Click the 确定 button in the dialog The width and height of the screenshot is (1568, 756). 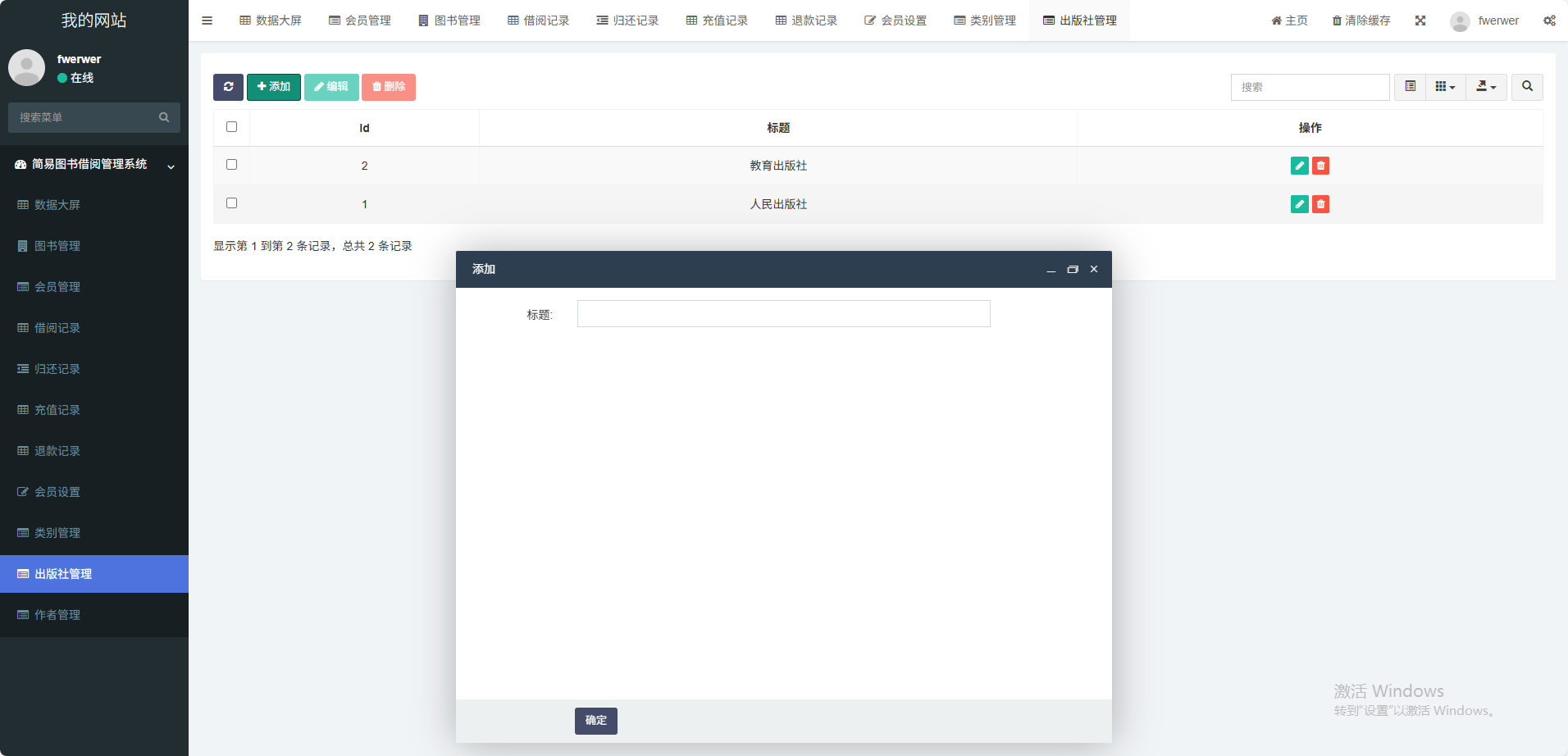coord(595,721)
